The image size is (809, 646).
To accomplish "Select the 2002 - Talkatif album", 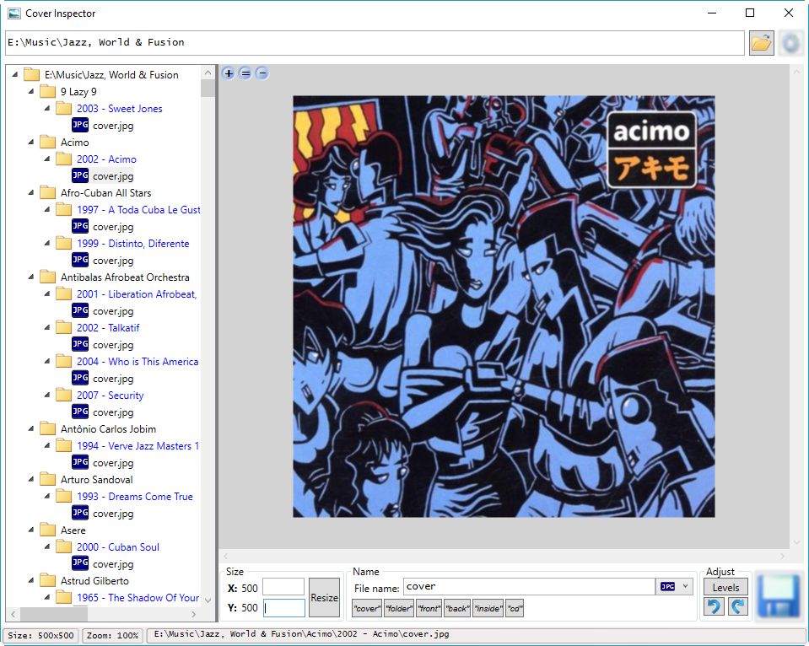I will pos(108,328).
